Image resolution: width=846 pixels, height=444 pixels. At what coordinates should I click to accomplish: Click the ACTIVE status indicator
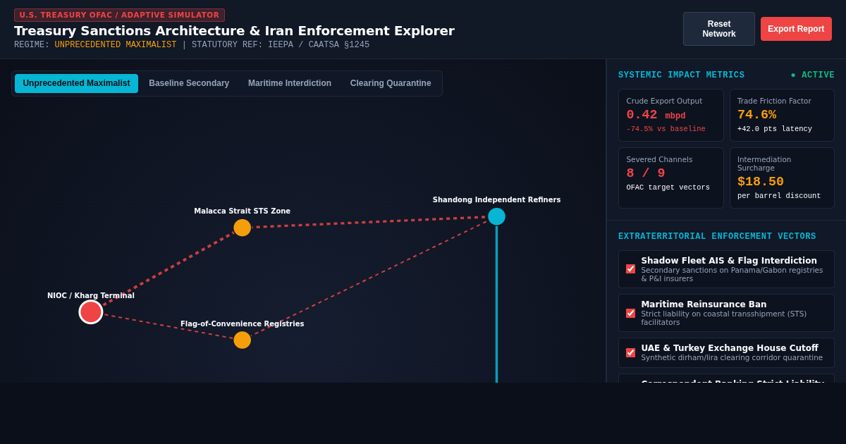click(x=812, y=75)
